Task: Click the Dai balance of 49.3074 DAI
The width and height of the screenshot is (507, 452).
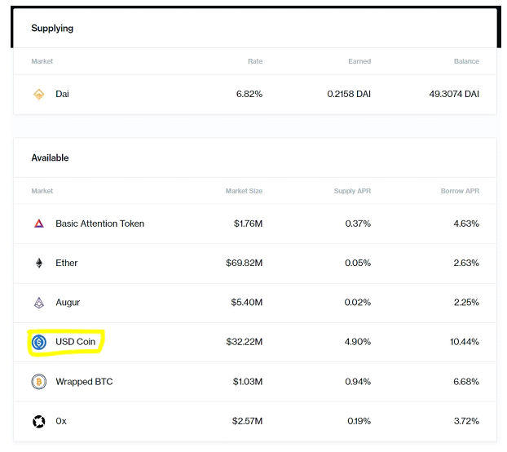Action: (453, 95)
